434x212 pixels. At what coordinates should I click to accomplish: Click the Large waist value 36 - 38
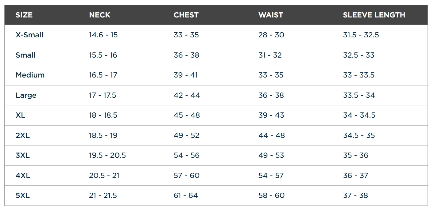[x=271, y=95]
